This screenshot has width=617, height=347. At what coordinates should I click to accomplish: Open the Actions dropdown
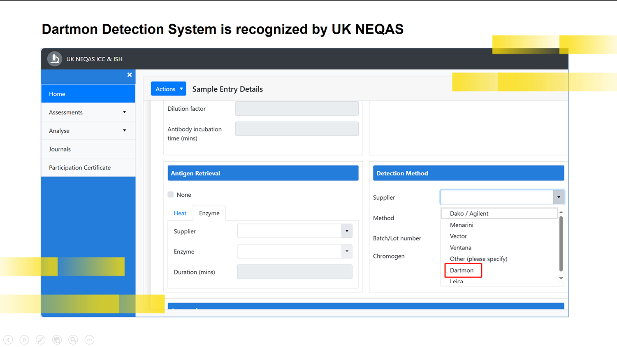coord(168,89)
